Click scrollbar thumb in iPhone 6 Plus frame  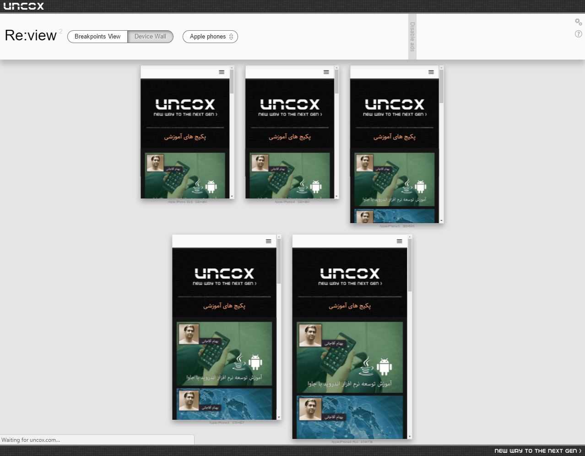tap(410, 265)
